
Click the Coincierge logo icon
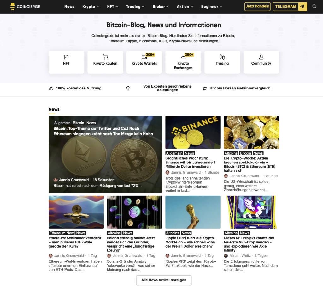pyautogui.click(x=13, y=7)
